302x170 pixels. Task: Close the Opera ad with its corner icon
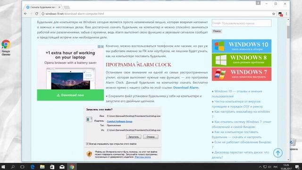click(102, 47)
